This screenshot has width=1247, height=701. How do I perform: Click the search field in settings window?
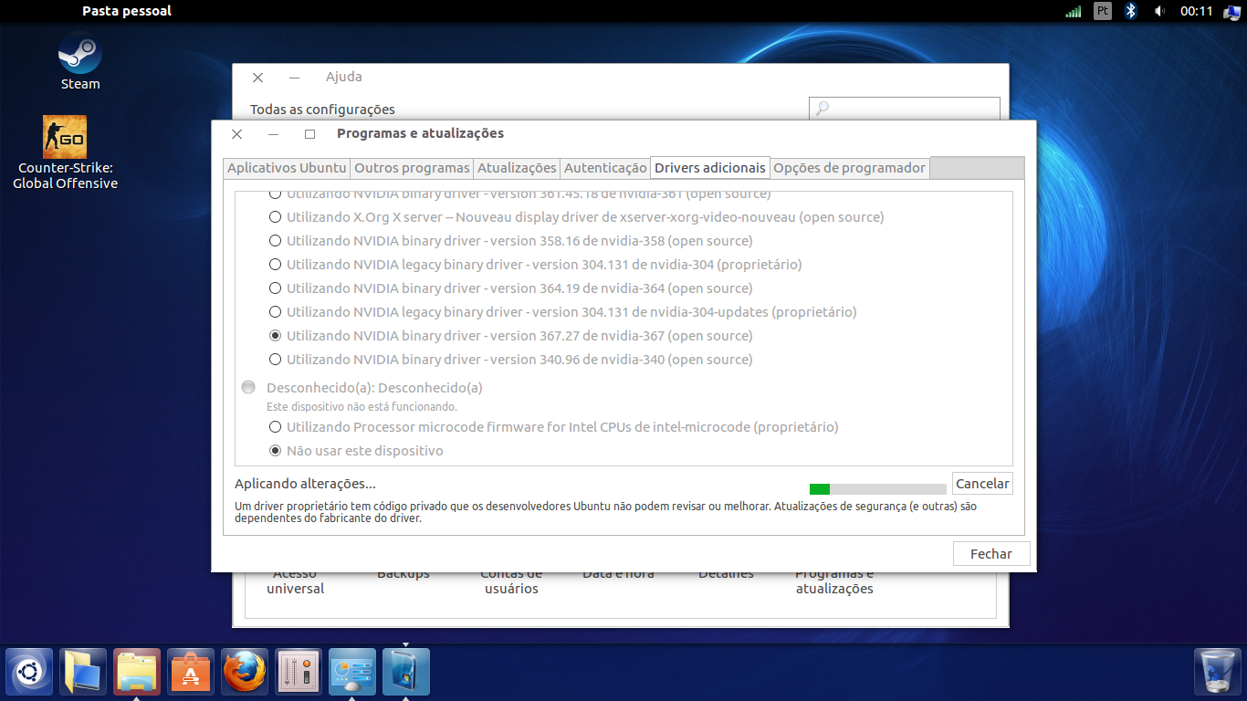904,109
